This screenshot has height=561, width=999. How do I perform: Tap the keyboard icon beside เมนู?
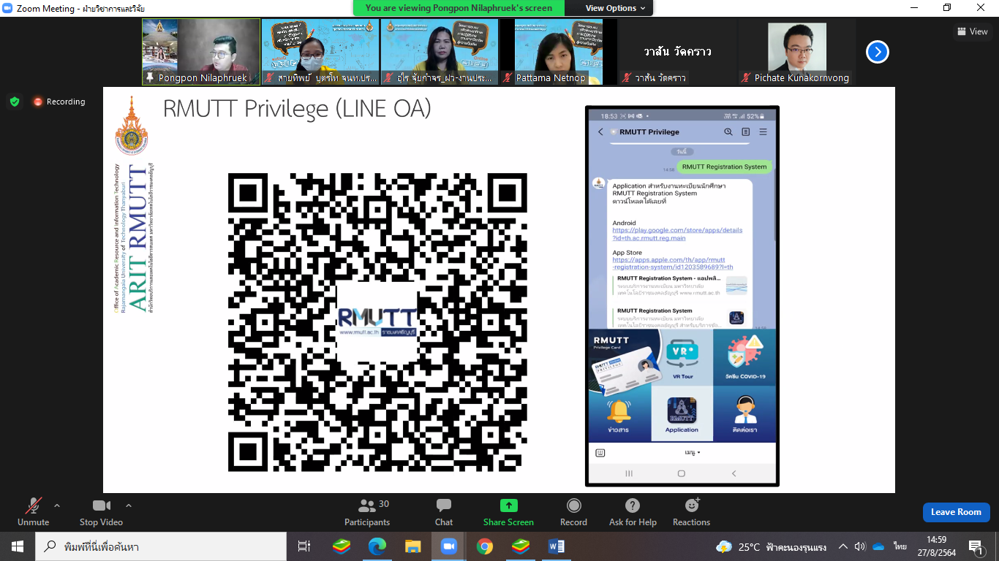pyautogui.click(x=600, y=453)
